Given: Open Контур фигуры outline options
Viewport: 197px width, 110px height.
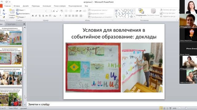Looking at the screenshot, I should [x=168, y=13].
